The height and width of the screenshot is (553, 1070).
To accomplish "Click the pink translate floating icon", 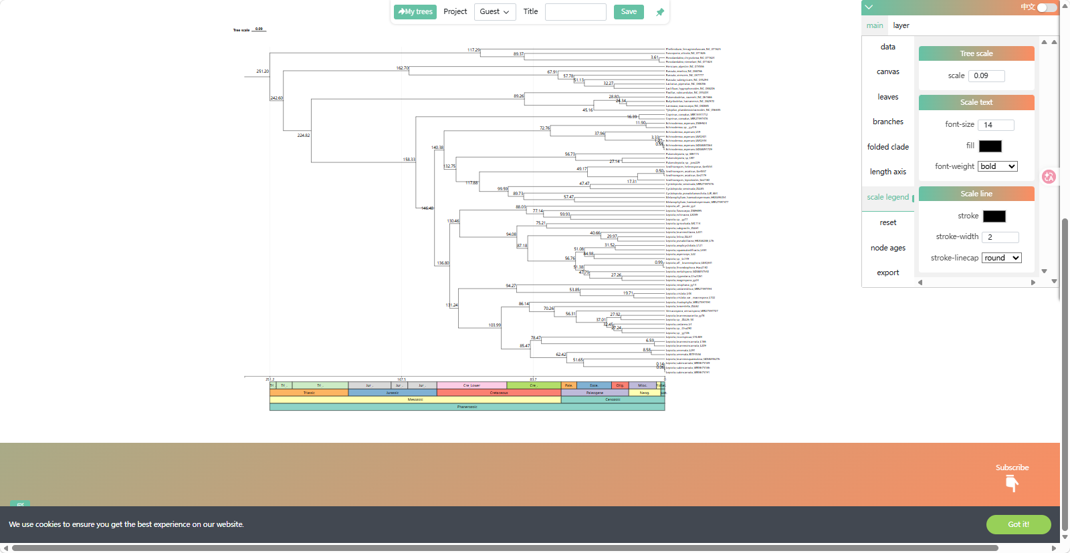I will (1049, 176).
